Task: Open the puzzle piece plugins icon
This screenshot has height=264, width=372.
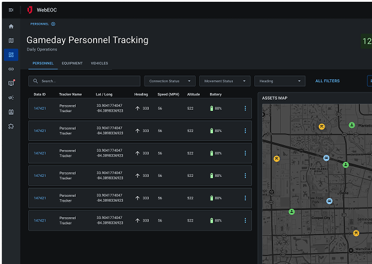Action: (11, 126)
